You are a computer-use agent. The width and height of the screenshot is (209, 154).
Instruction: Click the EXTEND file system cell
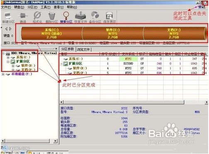click(x=129, y=64)
